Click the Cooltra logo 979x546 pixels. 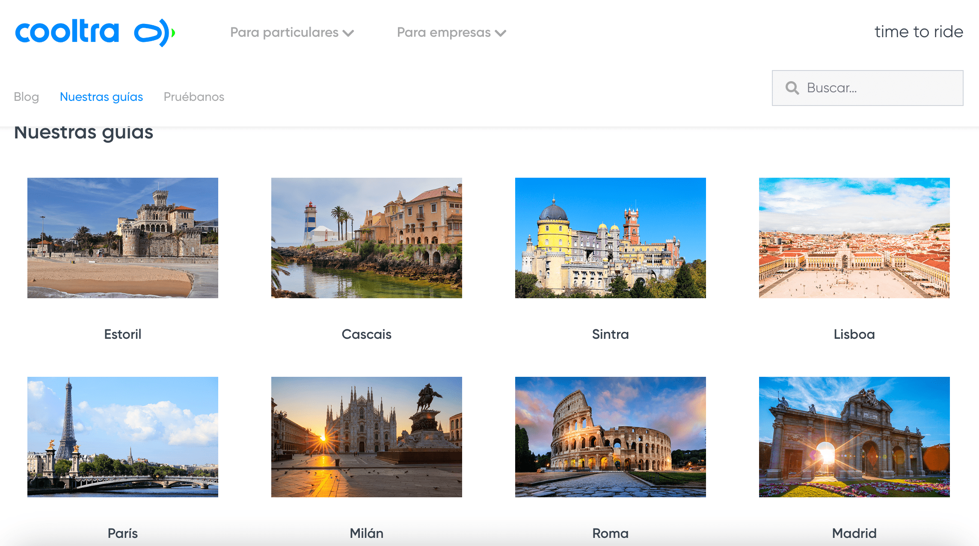(x=95, y=32)
